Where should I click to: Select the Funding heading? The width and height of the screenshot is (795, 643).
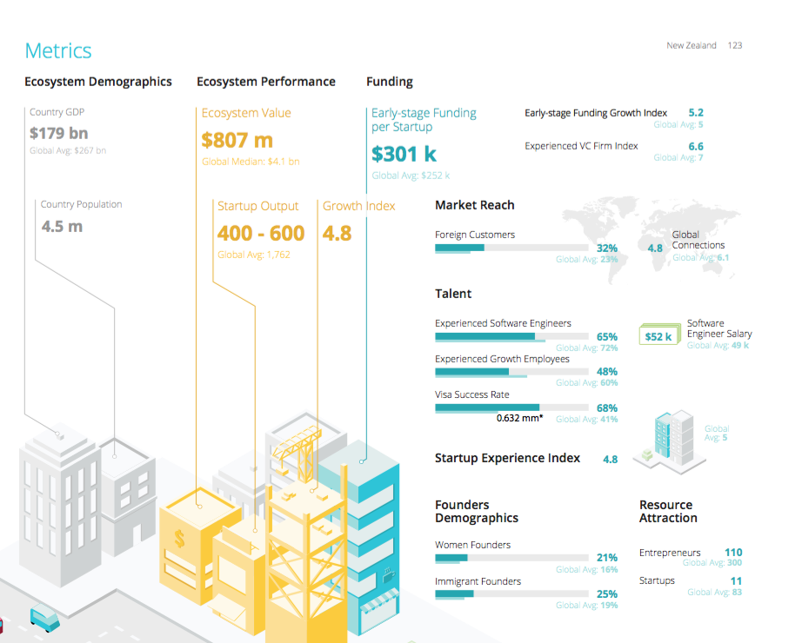click(x=389, y=82)
